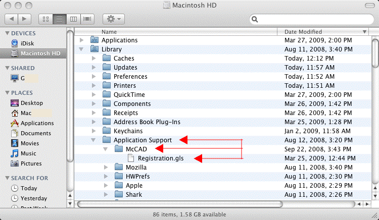
Task: Expand the Mozilla folder
Action: [106, 167]
